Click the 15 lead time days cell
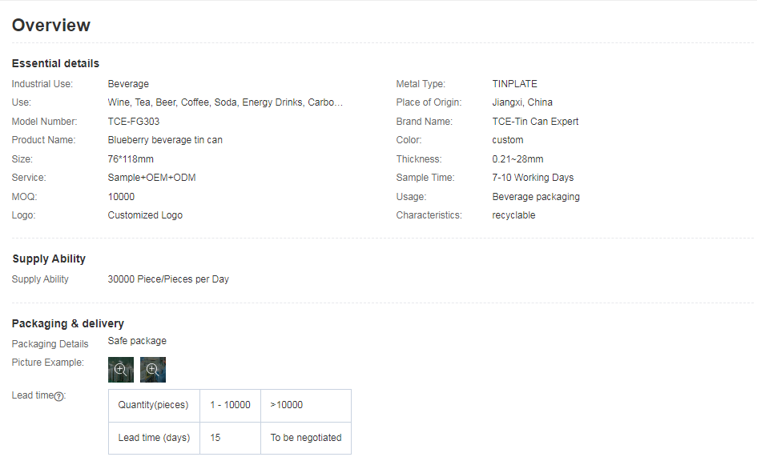 [x=213, y=438]
